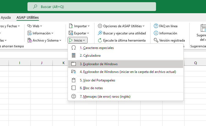The width and height of the screenshot is (206, 126).
Task: Click the notepad icon for Bloc de notas
Action: (74, 88)
